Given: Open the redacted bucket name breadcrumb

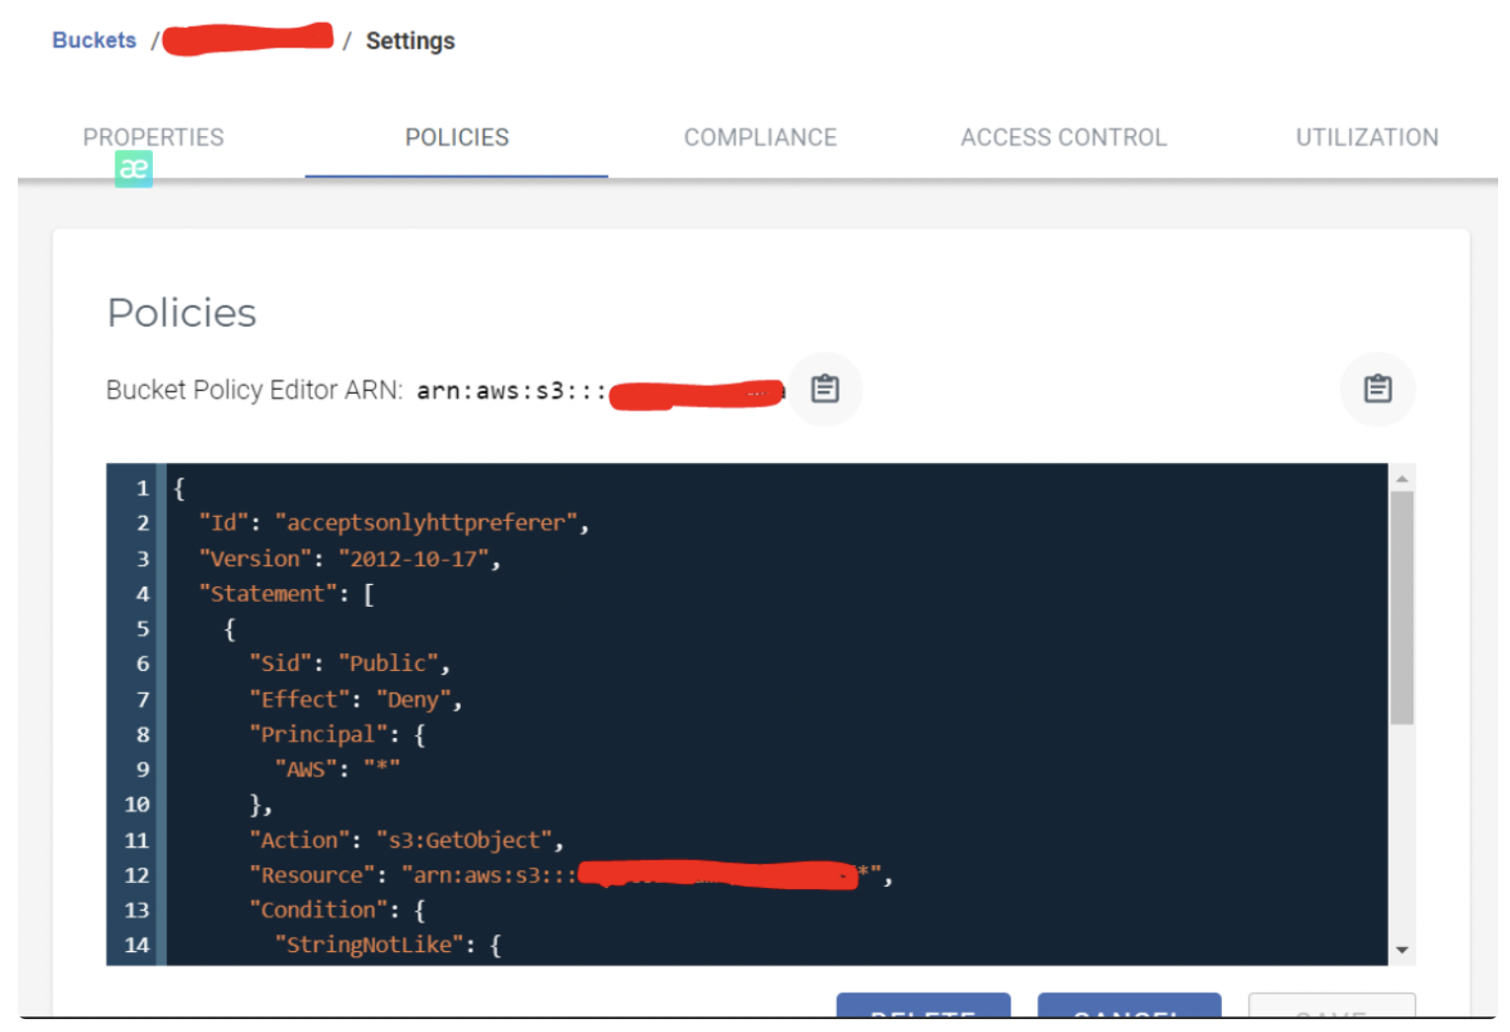Looking at the screenshot, I should click(x=248, y=39).
